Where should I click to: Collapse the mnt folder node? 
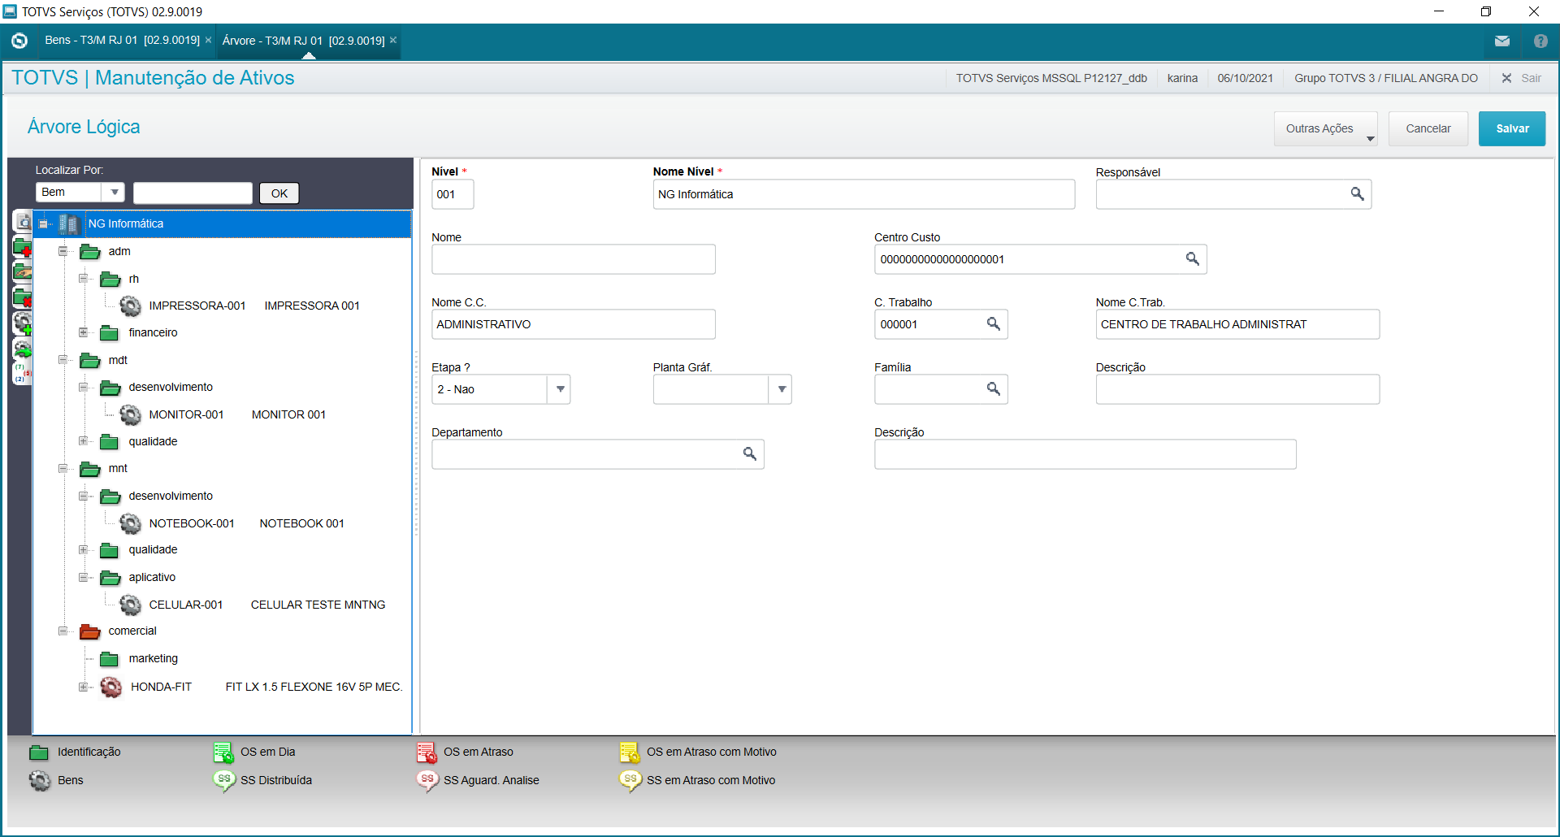coord(63,468)
